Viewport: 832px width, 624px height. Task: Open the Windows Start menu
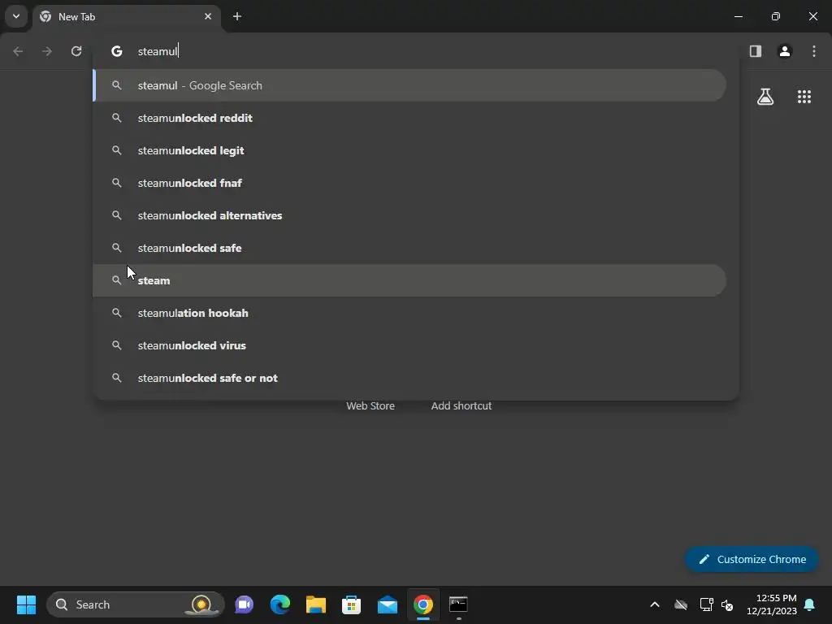(26, 604)
